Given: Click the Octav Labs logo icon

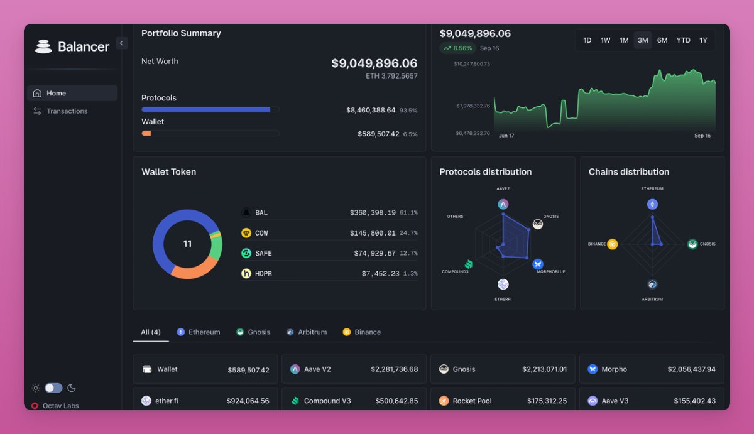Looking at the screenshot, I should [x=35, y=406].
